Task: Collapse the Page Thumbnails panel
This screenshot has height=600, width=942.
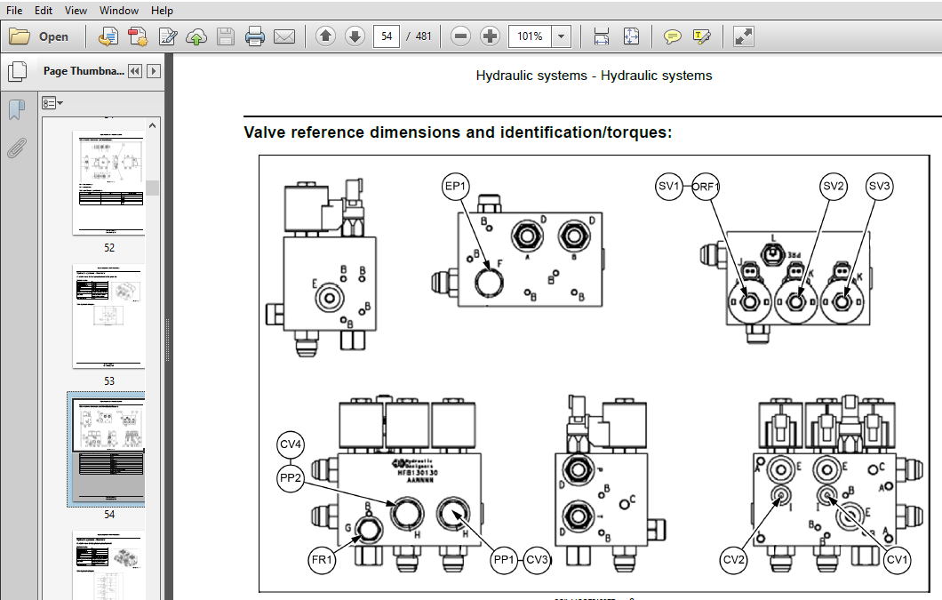Action: (x=135, y=71)
